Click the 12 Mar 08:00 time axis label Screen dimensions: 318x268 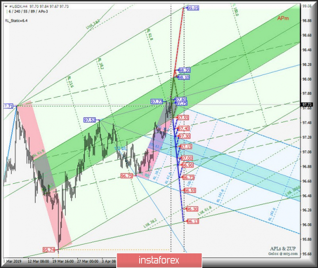pyautogui.click(x=38, y=261)
